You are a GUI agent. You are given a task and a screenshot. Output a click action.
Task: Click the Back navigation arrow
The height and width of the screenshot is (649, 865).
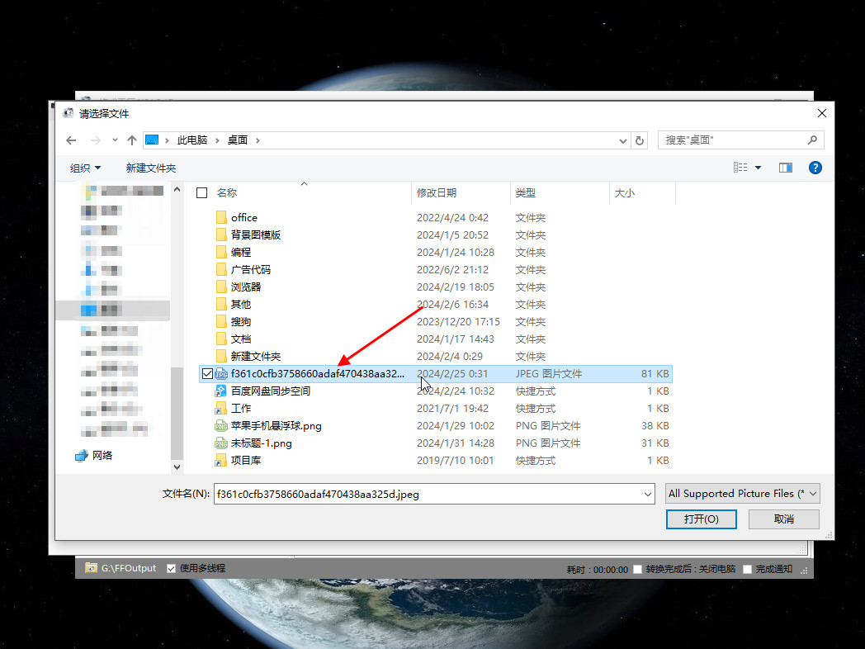(72, 140)
